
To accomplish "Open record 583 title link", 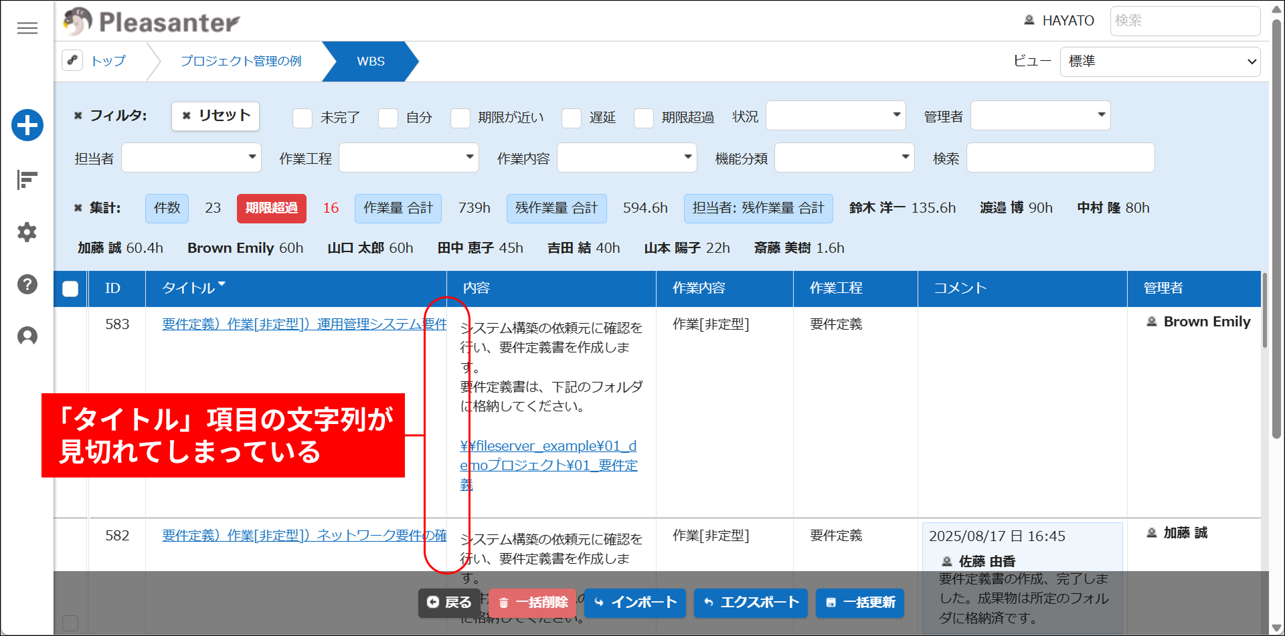I will pyautogui.click(x=305, y=324).
